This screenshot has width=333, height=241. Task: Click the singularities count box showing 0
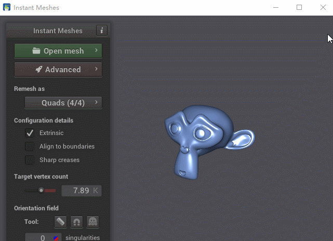43,237
